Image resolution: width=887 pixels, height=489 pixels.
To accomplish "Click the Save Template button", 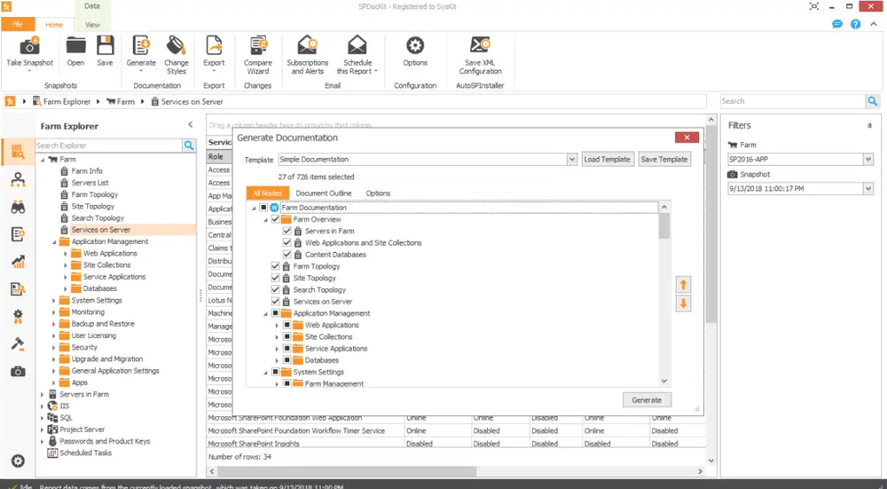I will [x=664, y=159].
